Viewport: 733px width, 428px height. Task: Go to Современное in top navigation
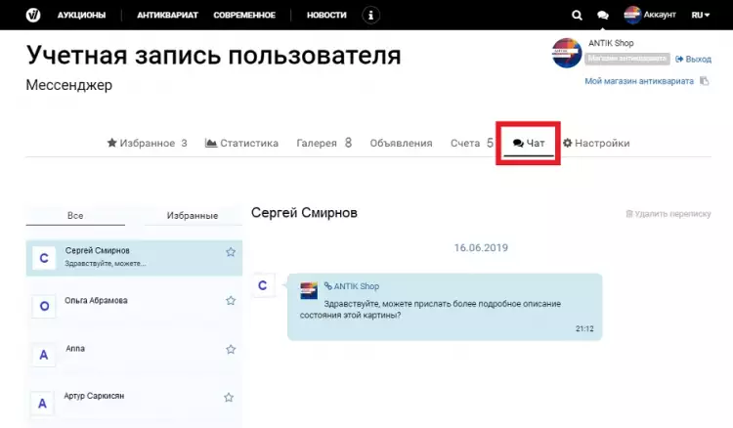tap(244, 15)
